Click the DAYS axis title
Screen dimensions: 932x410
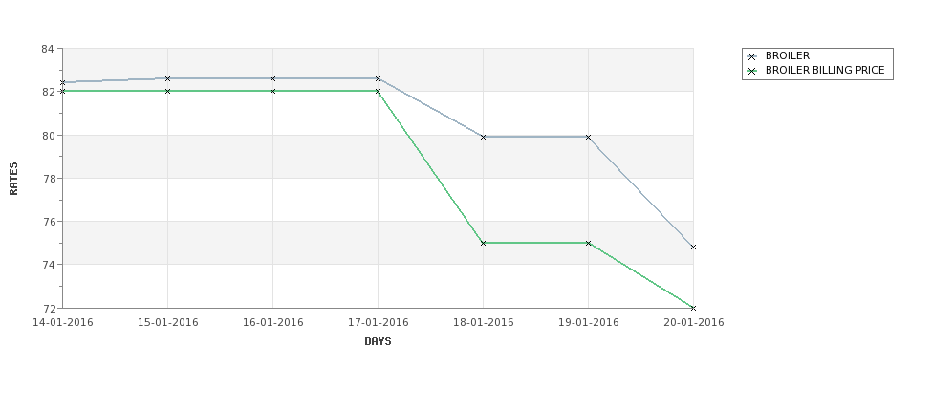[x=378, y=341]
